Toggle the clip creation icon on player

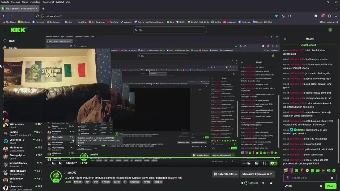249,163
